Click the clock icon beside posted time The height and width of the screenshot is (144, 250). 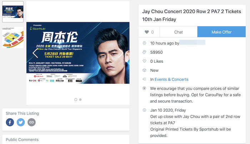[x=144, y=43]
